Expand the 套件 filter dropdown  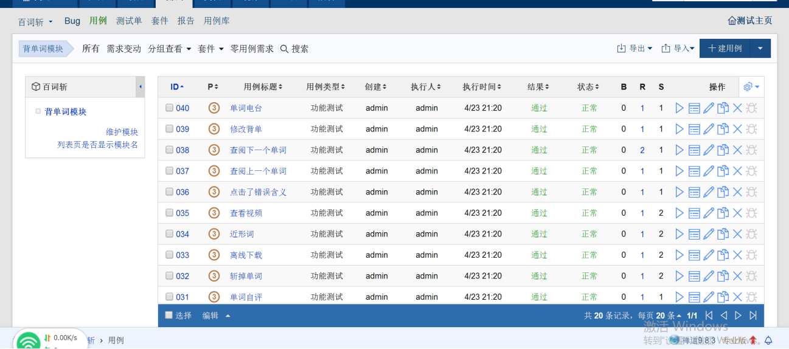point(210,49)
